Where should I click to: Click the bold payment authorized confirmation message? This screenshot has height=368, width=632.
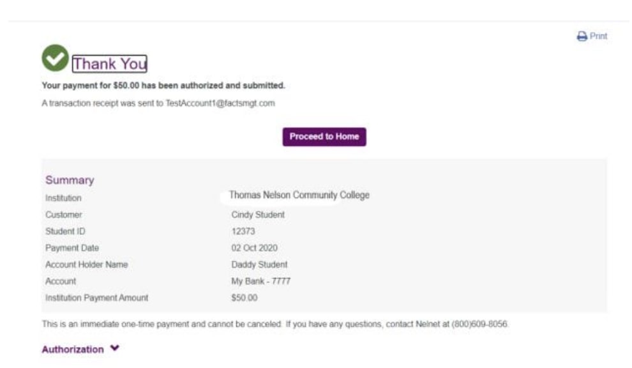163,86
